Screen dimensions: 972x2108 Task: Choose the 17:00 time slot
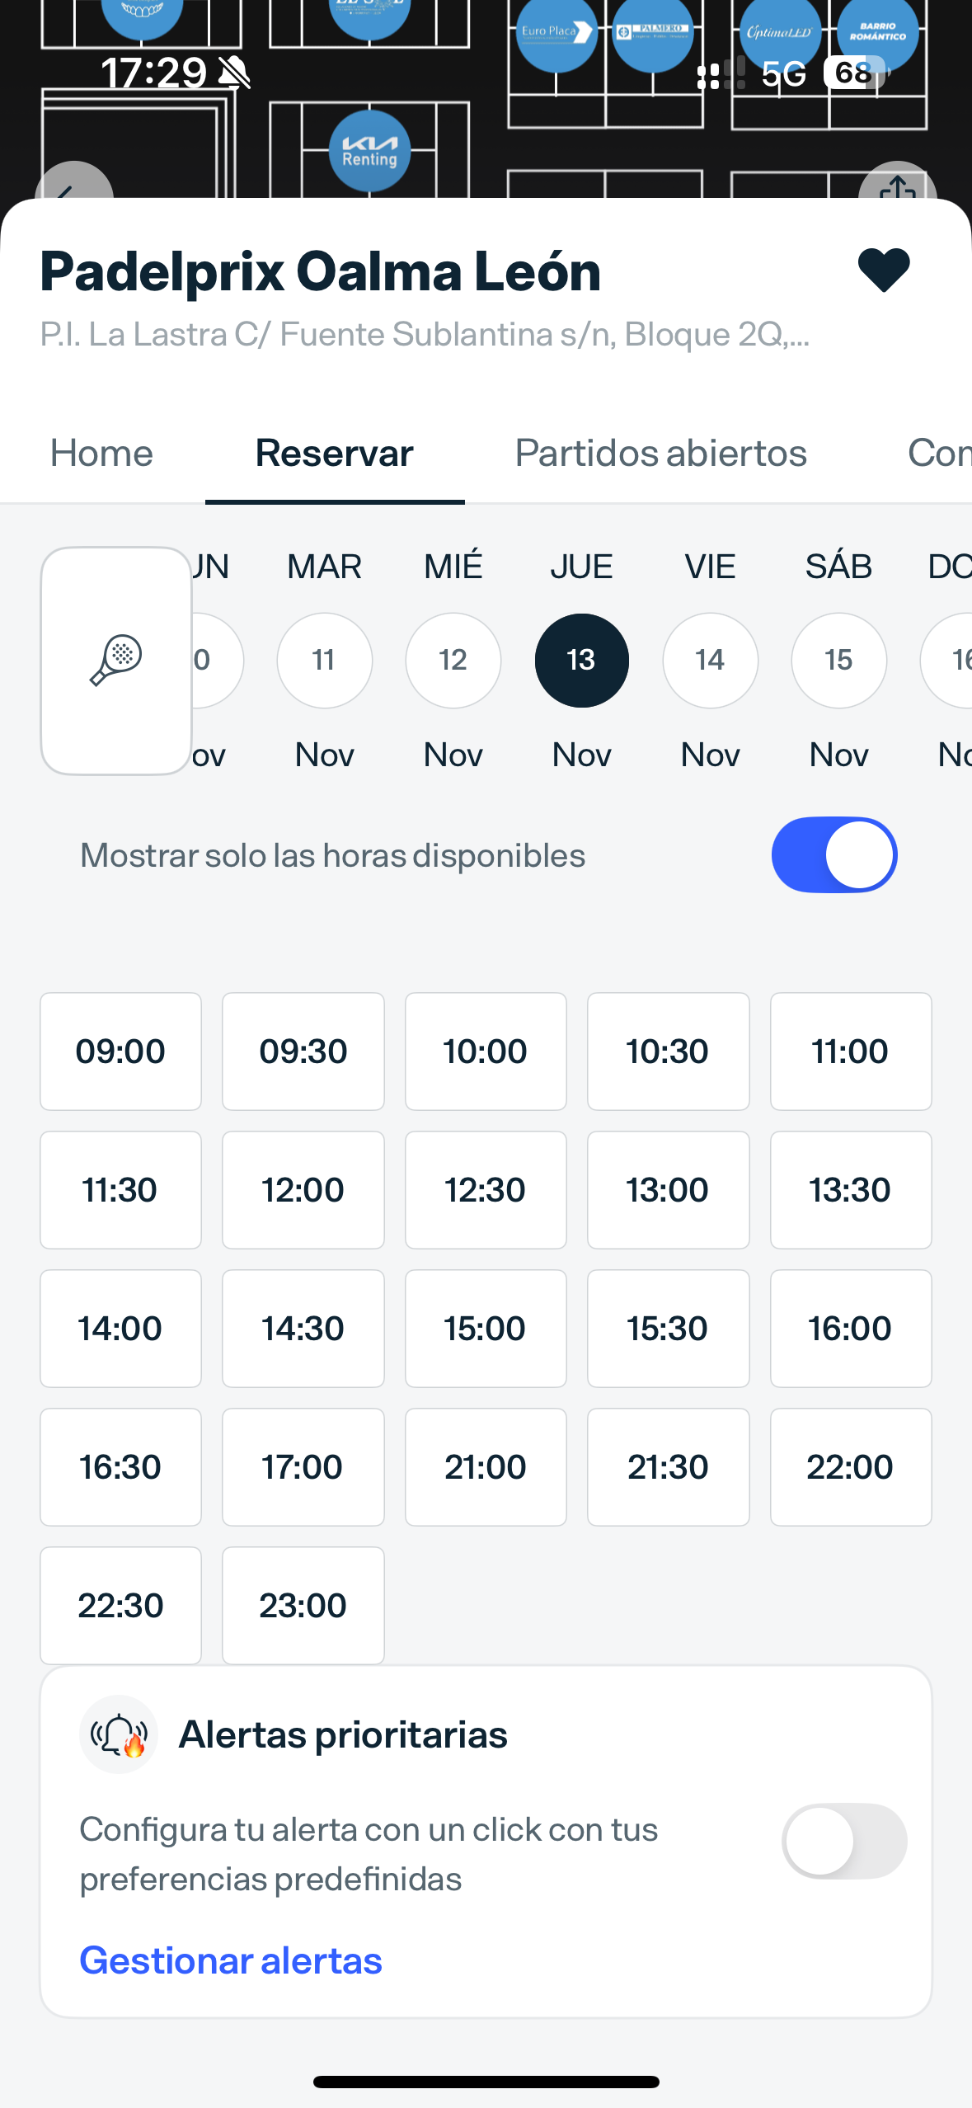pos(303,1467)
